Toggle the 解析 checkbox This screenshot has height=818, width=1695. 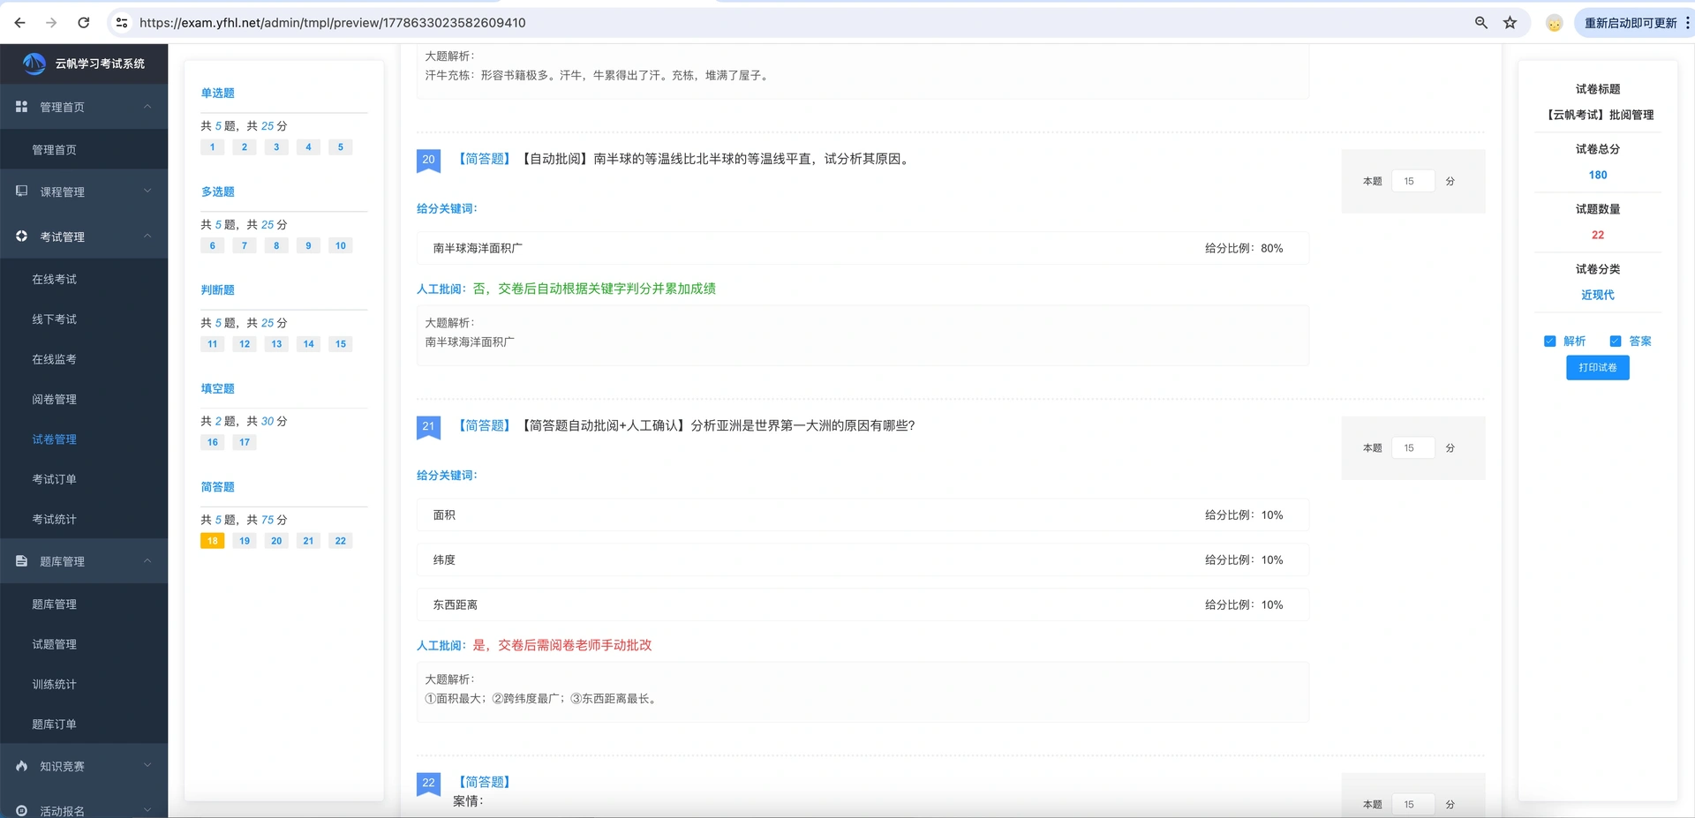tap(1549, 341)
